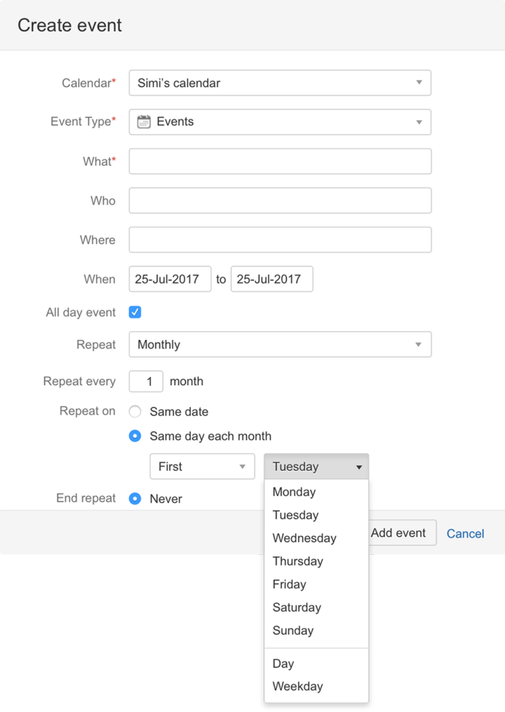
Task: Click into the What text field
Action: pyautogui.click(x=280, y=162)
